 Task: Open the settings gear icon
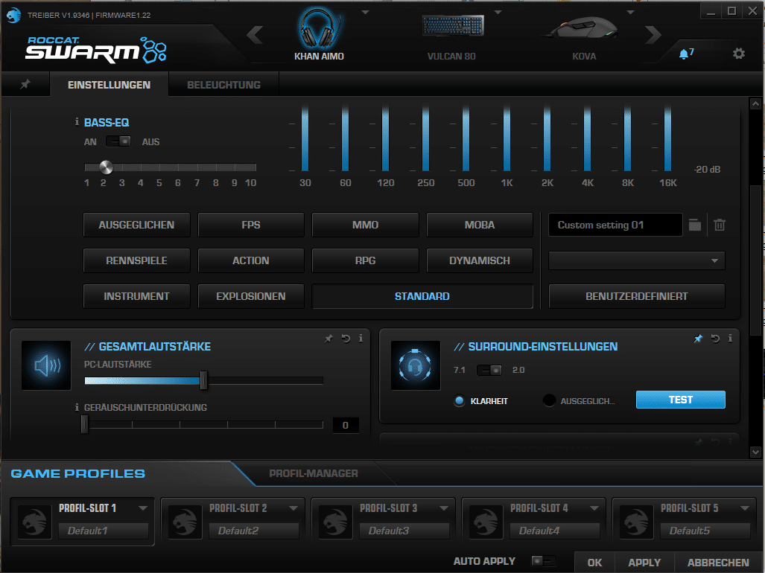pyautogui.click(x=738, y=54)
